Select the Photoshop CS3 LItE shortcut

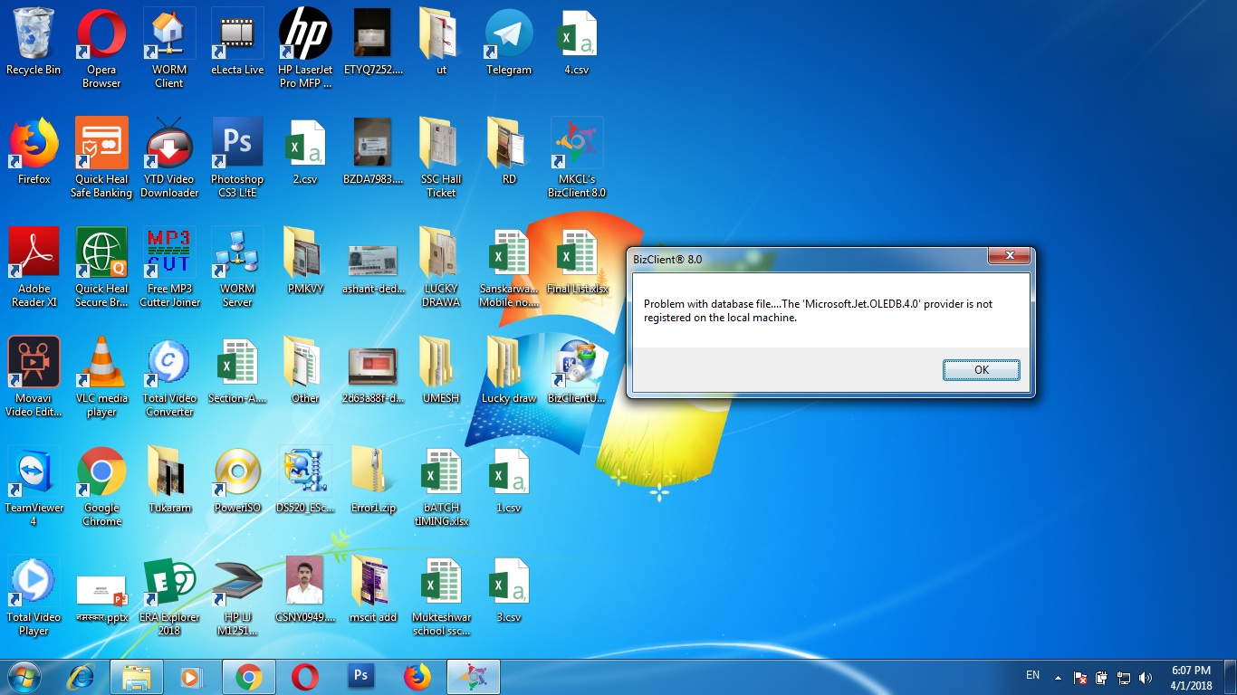[x=237, y=158]
